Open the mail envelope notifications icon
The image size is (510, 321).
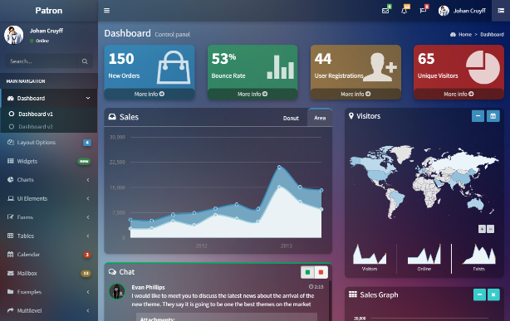pos(385,11)
